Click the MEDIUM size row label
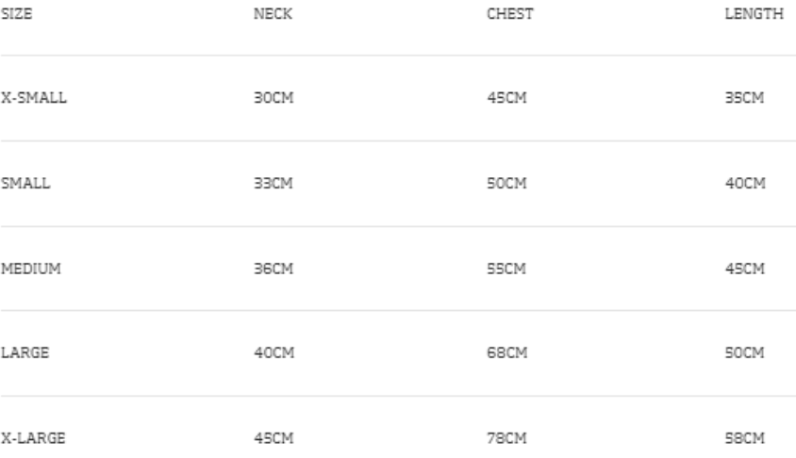The image size is (796, 458). coord(30,269)
